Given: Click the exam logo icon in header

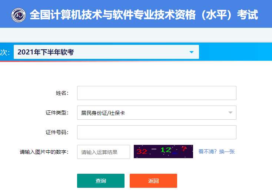Looking at the screenshot, I should coord(17,15).
